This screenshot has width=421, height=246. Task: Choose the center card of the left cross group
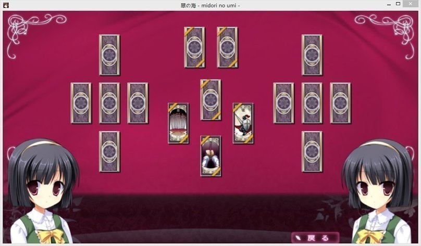(x=109, y=103)
